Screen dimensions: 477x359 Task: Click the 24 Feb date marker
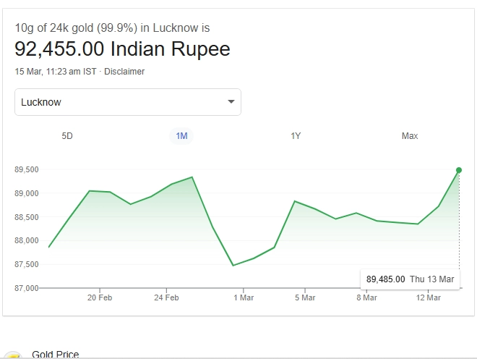tap(166, 297)
